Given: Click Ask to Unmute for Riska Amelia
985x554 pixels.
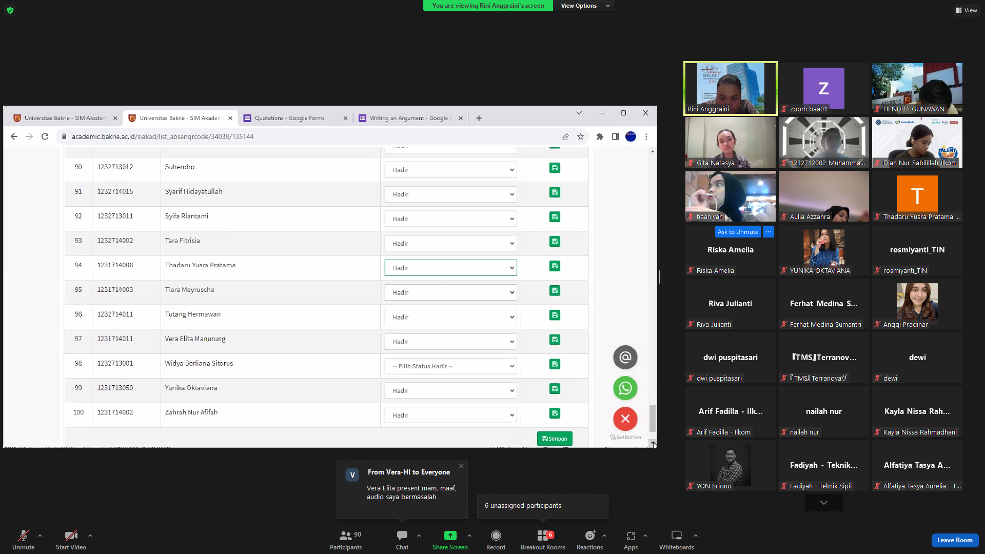Looking at the screenshot, I should (x=738, y=232).
